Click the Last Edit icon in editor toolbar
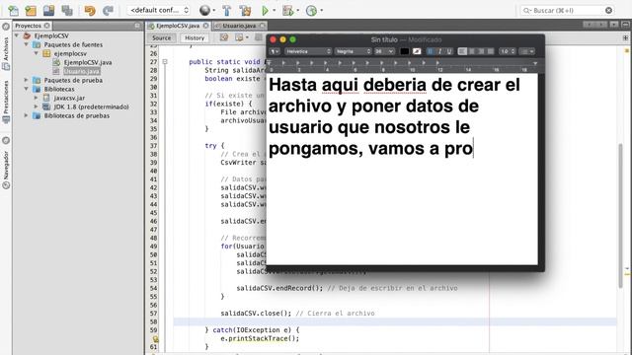Screen dimensions: 632x355 pos(224,37)
